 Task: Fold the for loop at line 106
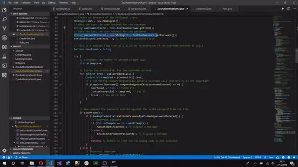point(61,74)
